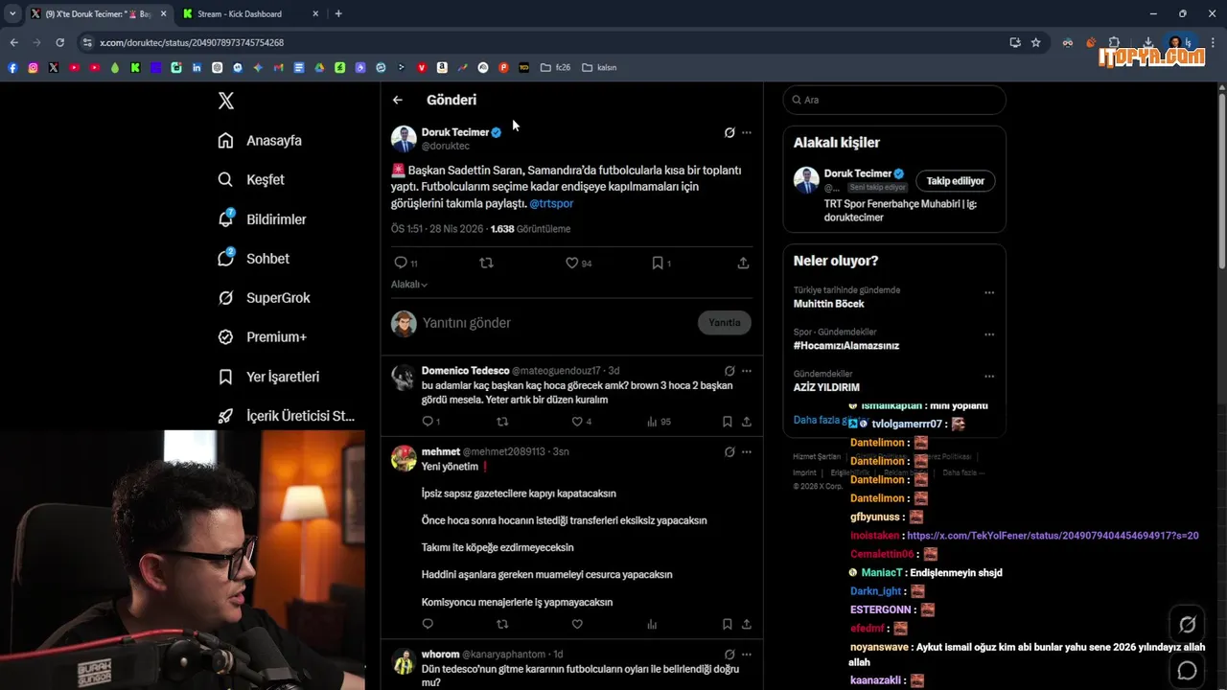Go back with the Gönderi arrow
This screenshot has height=690, width=1227.
tap(398, 100)
